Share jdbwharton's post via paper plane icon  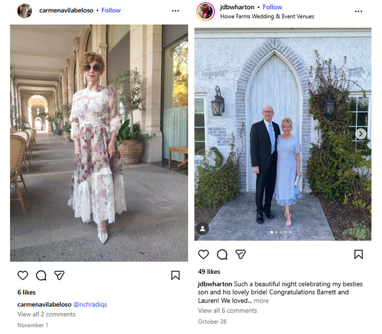point(241,254)
